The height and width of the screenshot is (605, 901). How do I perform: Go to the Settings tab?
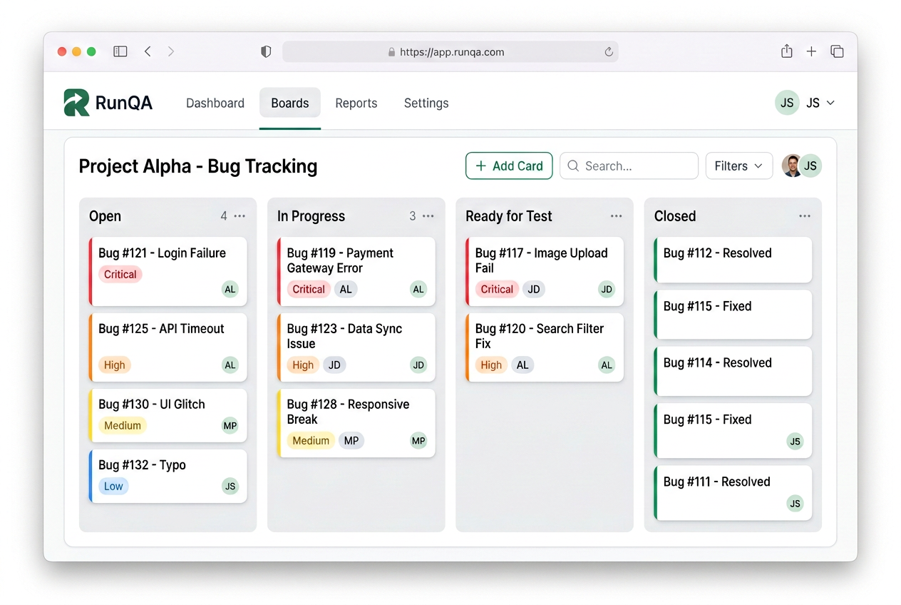[426, 103]
